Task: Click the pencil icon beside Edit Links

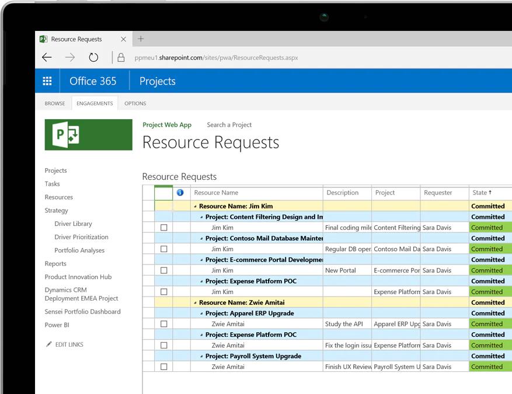Action: 49,344
